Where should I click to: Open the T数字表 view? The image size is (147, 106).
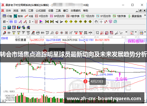119,16
